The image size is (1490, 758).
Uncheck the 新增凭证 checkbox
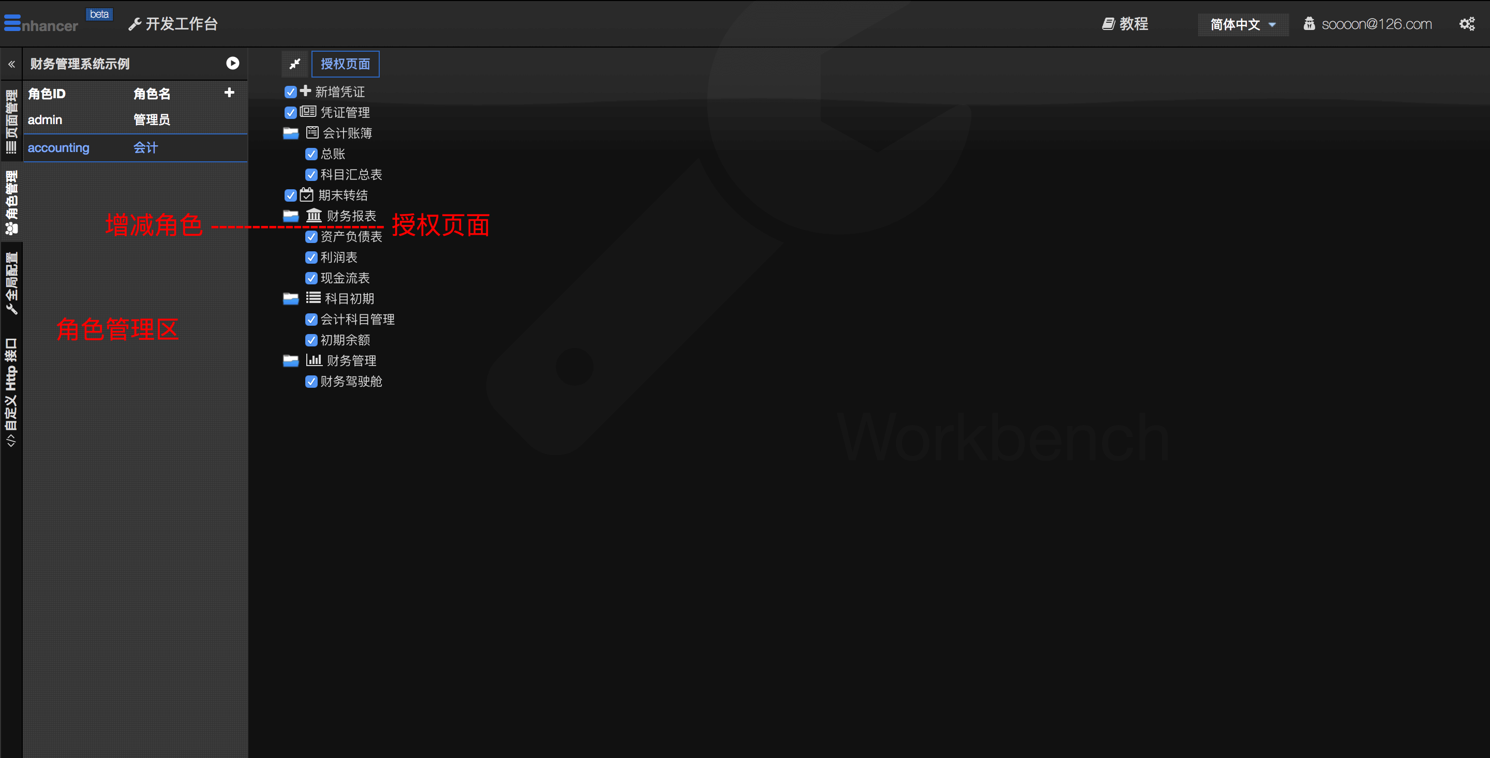pos(290,92)
